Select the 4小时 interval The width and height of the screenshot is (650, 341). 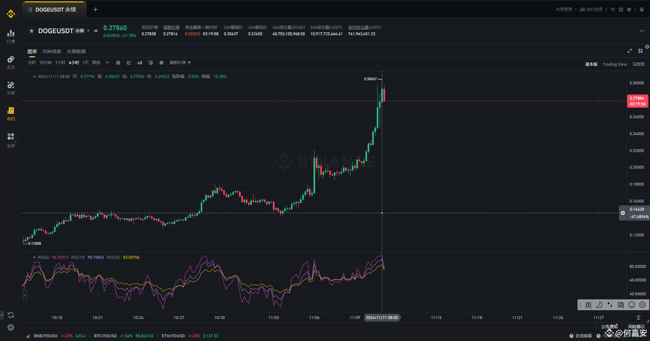[74, 63]
